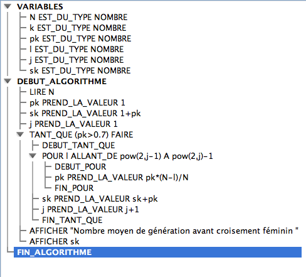Select the highlighted FIN_ALGORITHME line
This screenshot has width=306, height=277.
[x=157, y=252]
